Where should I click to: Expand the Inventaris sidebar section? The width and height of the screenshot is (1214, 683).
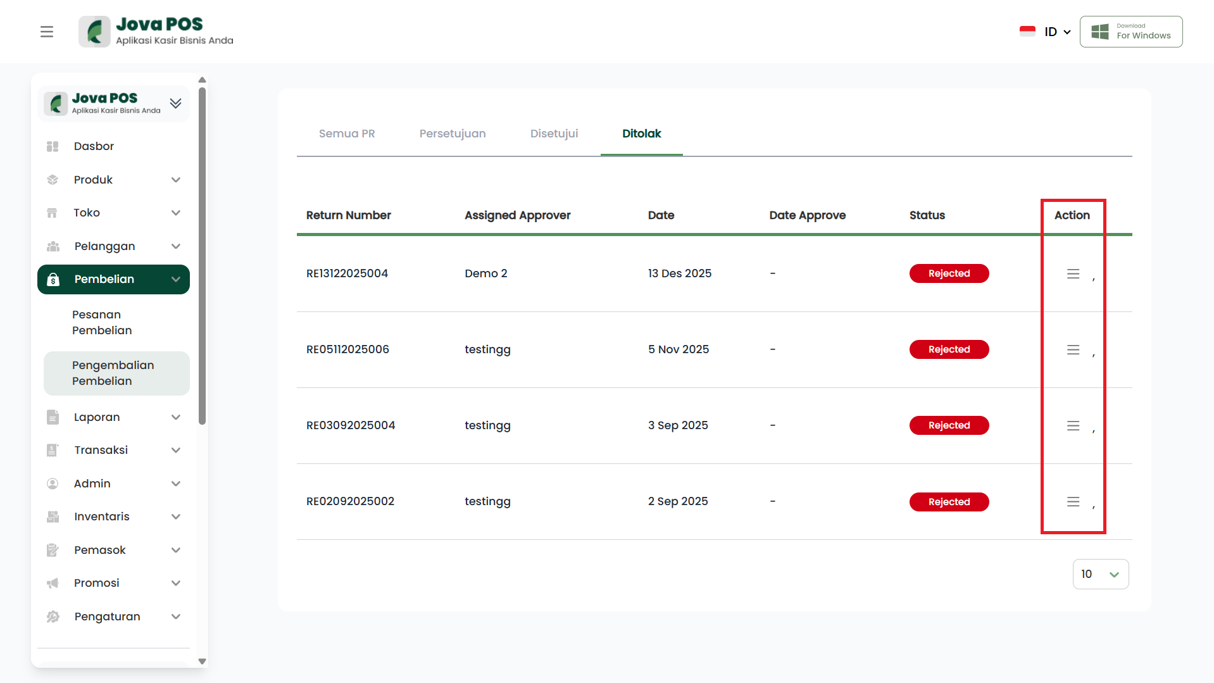(176, 517)
